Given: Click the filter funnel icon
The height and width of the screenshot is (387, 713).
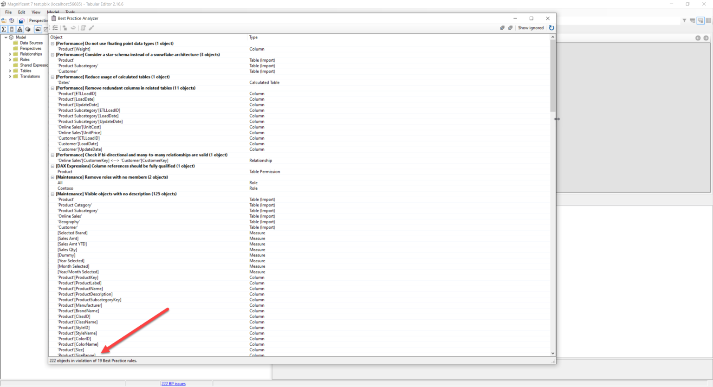Looking at the screenshot, I should click(684, 20).
